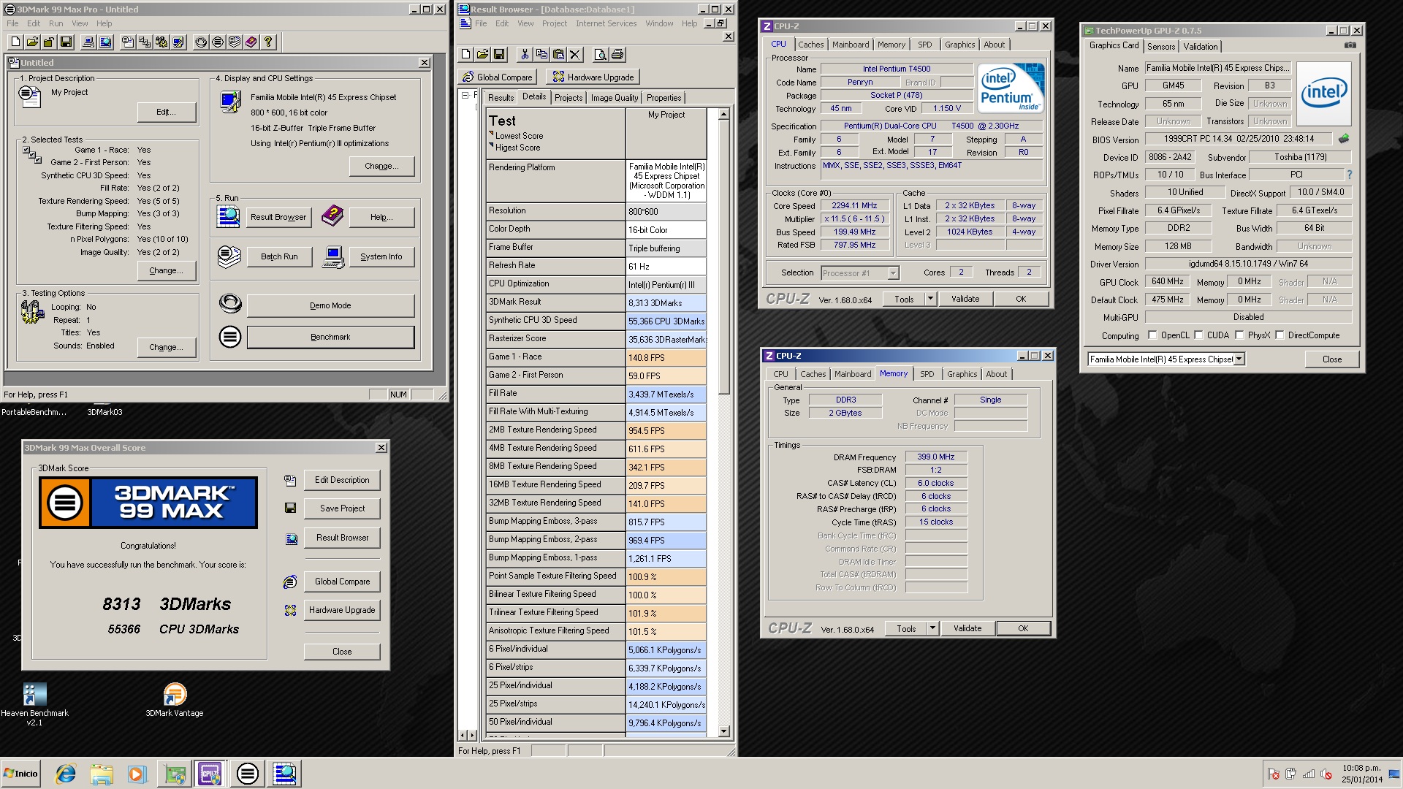Click Bus Interface question mark in GPU-Z

click(x=1349, y=175)
